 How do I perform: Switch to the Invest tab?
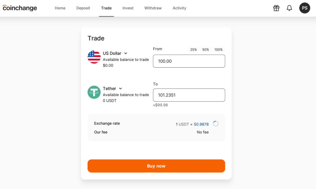128,8
